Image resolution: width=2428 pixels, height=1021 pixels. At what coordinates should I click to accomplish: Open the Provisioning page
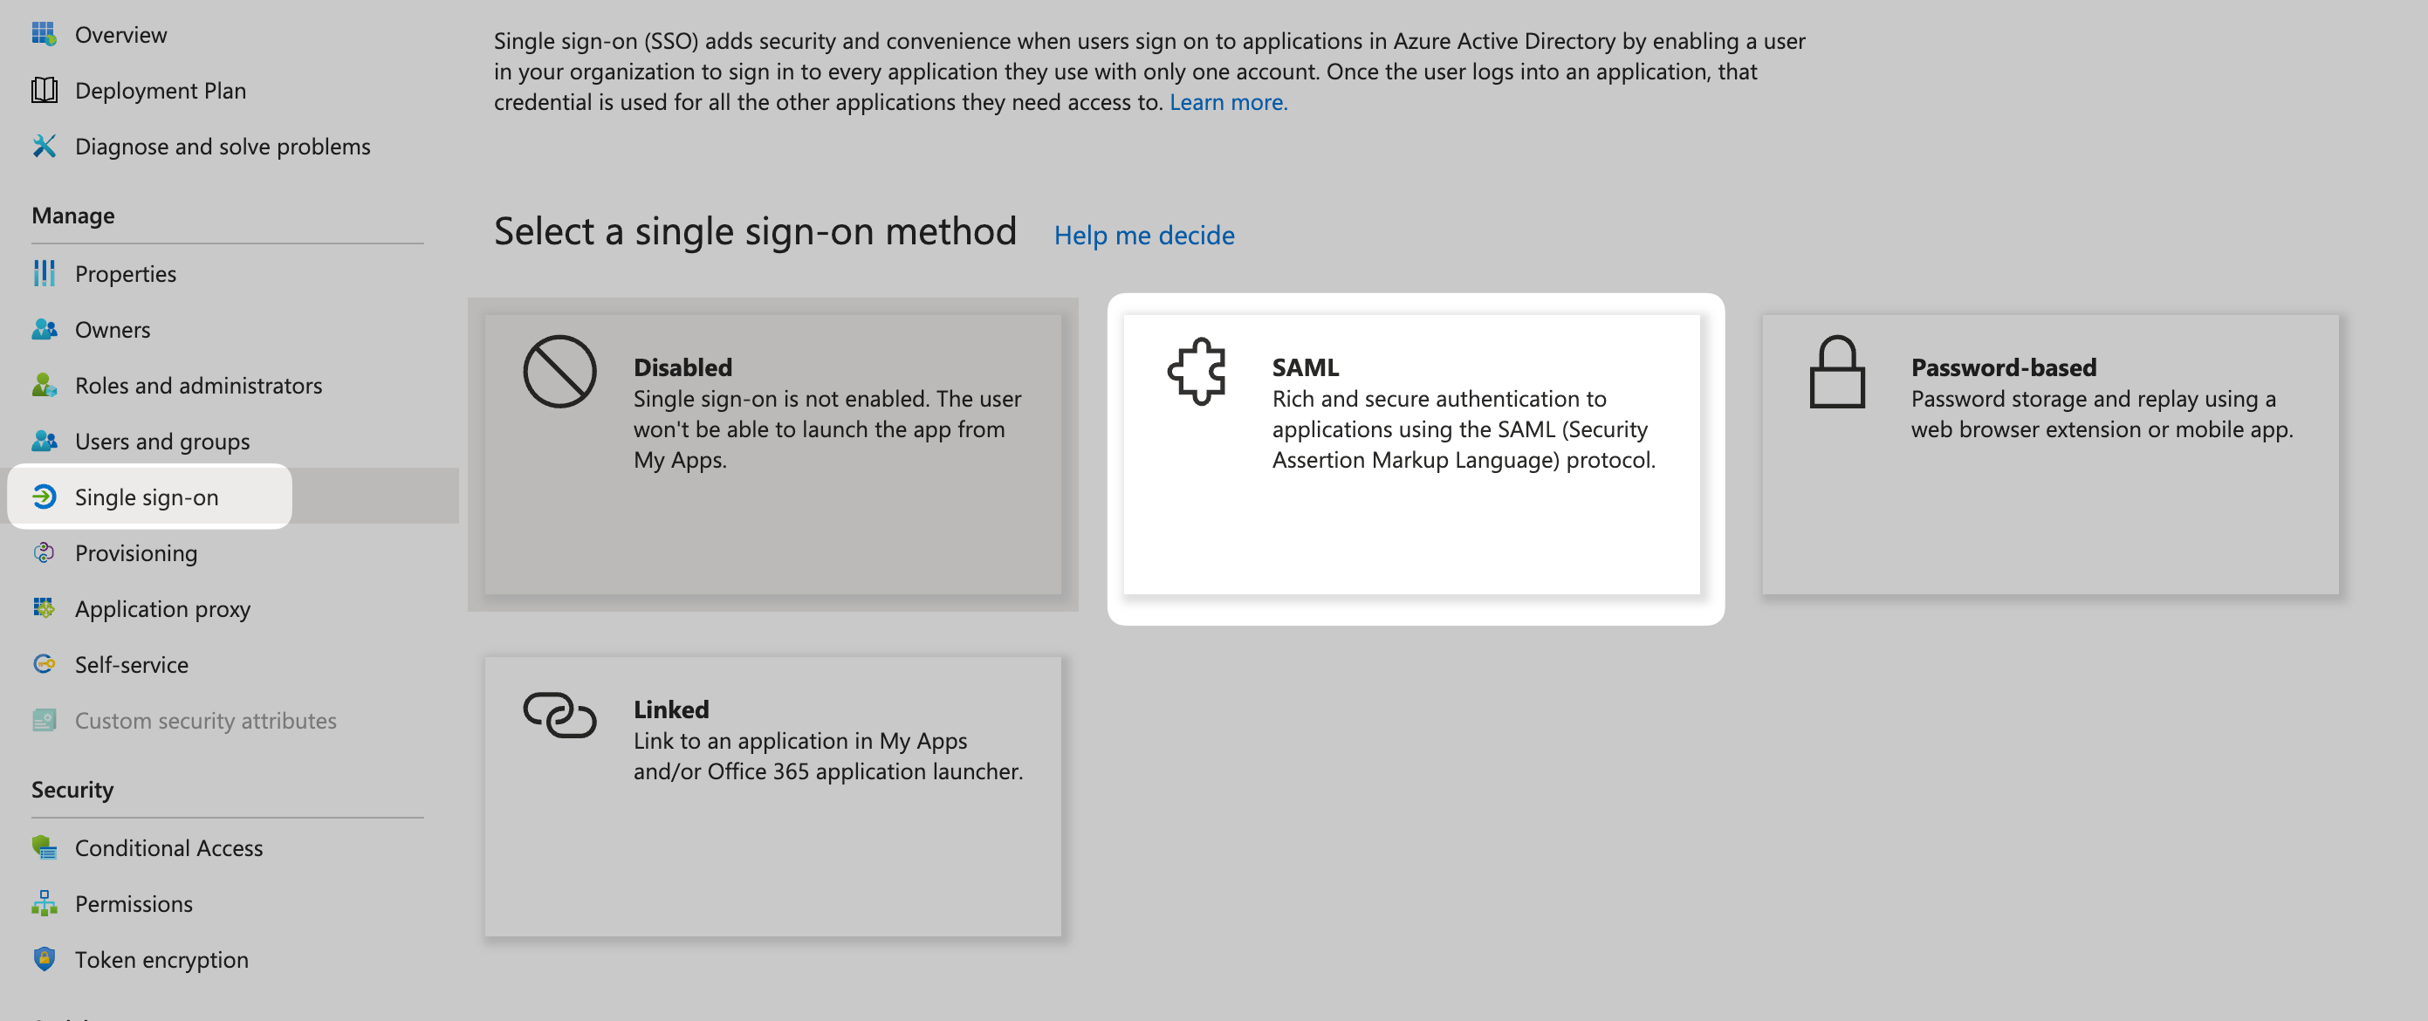point(136,552)
